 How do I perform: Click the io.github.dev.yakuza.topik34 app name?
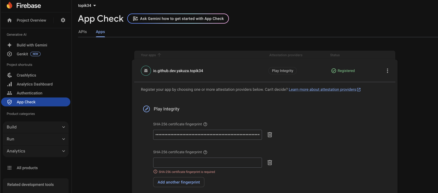178,71
